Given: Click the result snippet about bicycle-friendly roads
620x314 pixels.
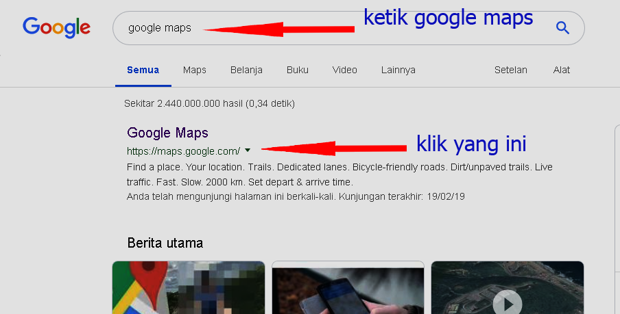Looking at the screenshot, I should [339, 174].
